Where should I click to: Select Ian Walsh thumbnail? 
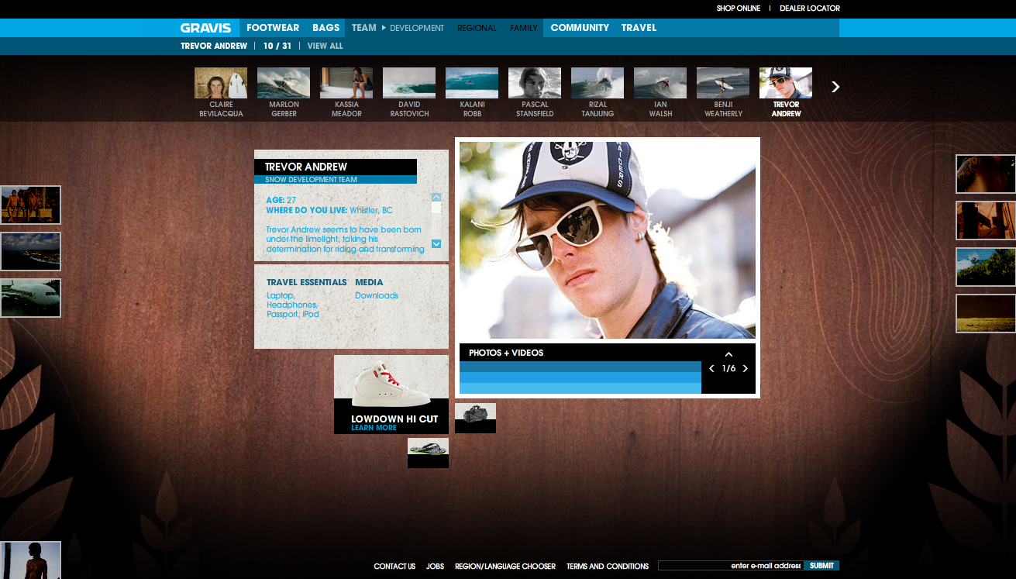(660, 83)
